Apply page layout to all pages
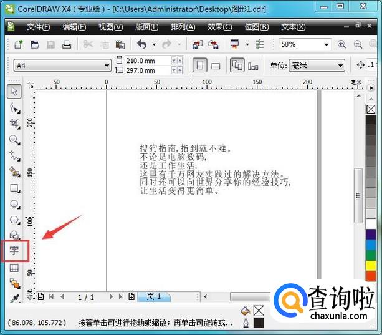Screen dimensions: 382x335 pos(237,65)
